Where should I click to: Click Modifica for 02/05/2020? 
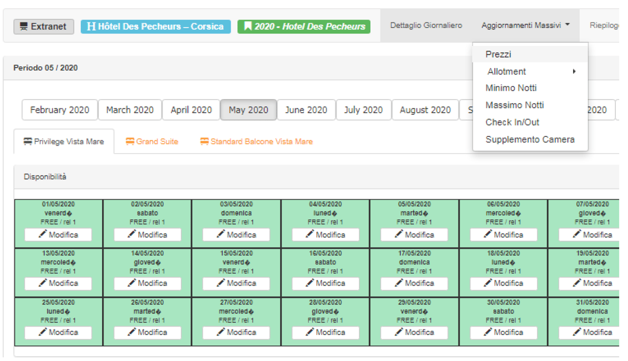point(147,235)
